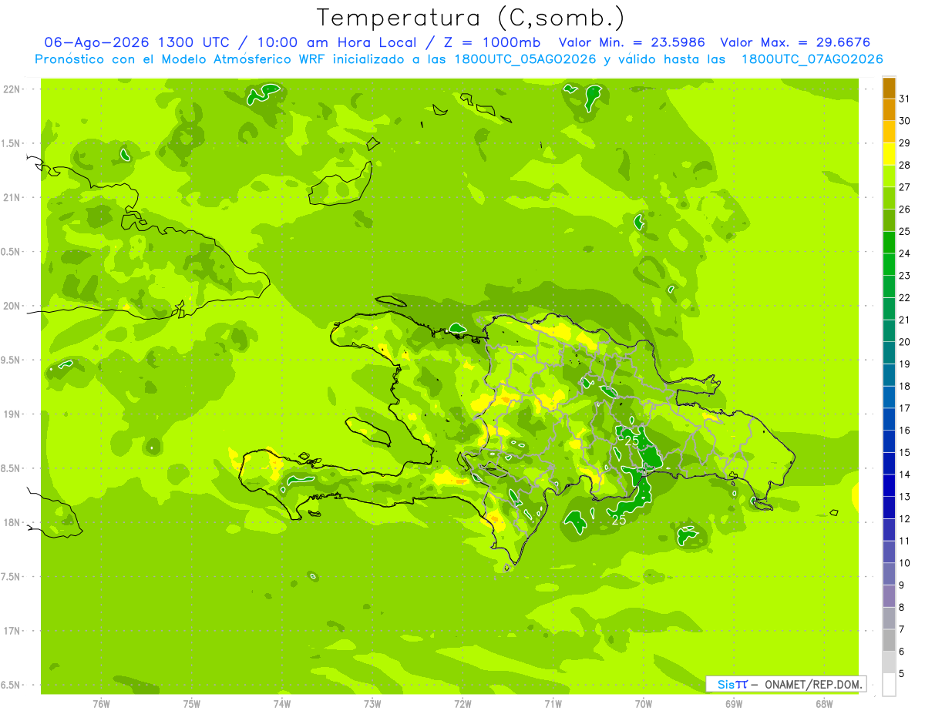Pick the blue swatch between 16 and 17

(889, 420)
